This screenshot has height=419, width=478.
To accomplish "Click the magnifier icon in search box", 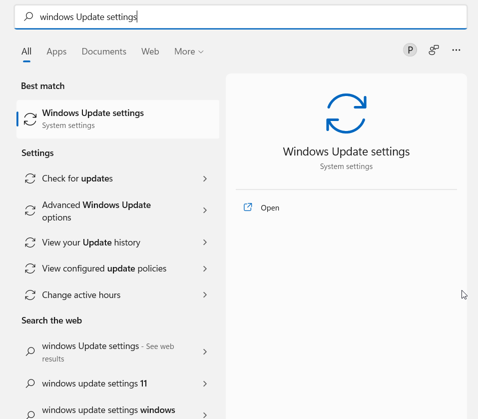I will (28, 16).
